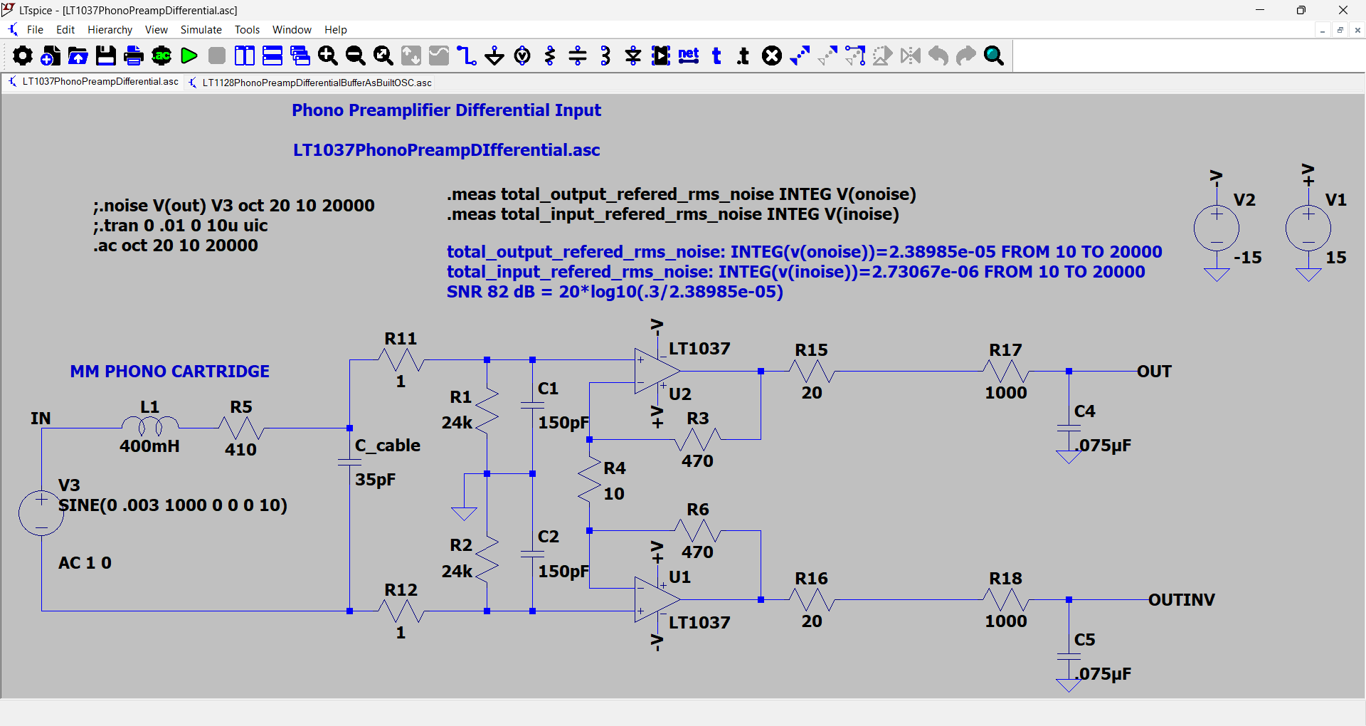Open a file with the folder icon
This screenshot has height=726, width=1366.
[x=78, y=56]
